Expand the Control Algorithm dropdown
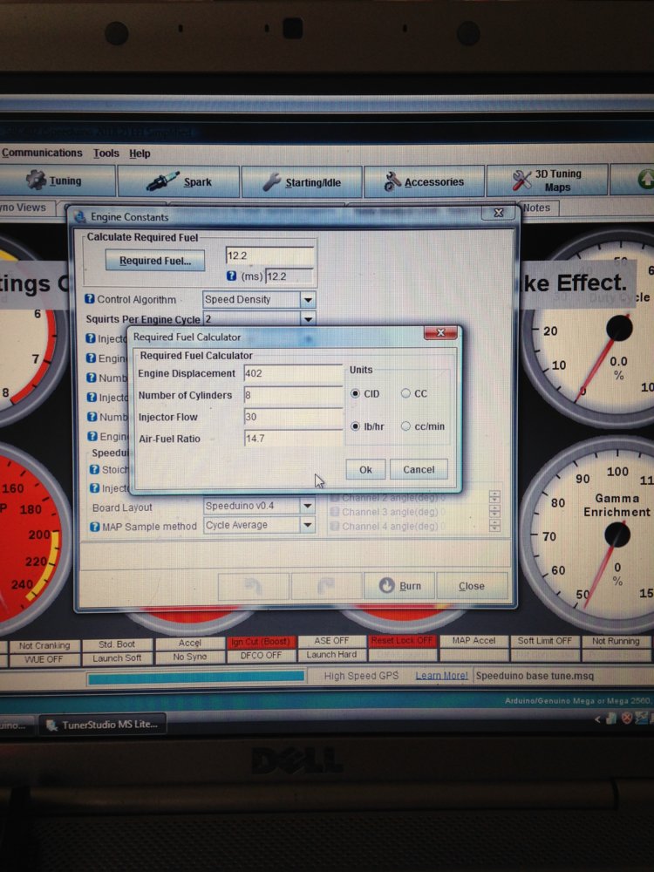This screenshot has height=872, width=654. pyautogui.click(x=308, y=300)
